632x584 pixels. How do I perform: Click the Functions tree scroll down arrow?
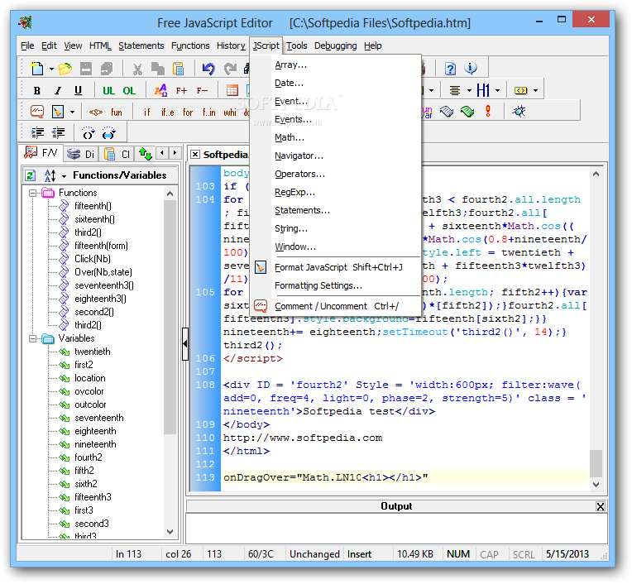(170, 532)
